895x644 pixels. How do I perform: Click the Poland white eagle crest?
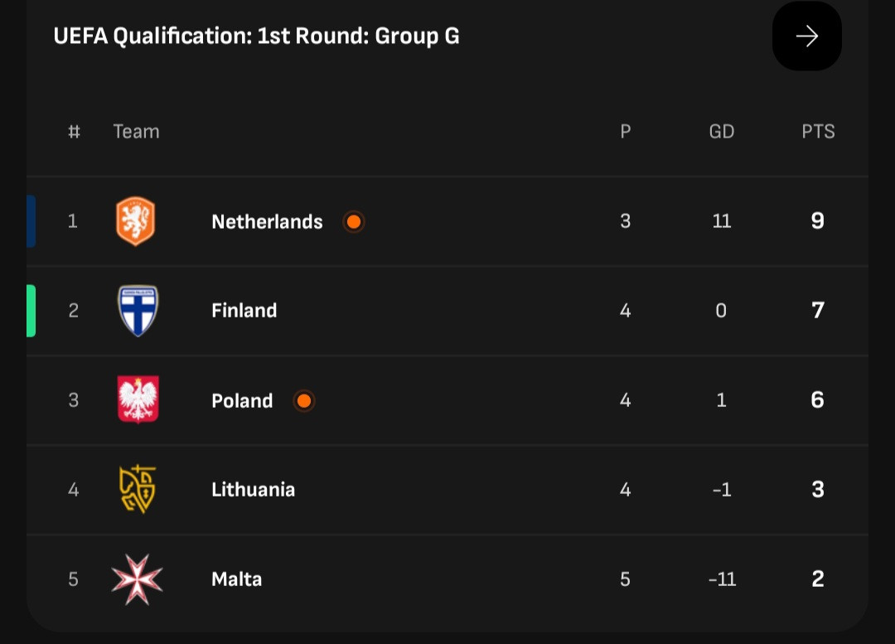click(138, 399)
